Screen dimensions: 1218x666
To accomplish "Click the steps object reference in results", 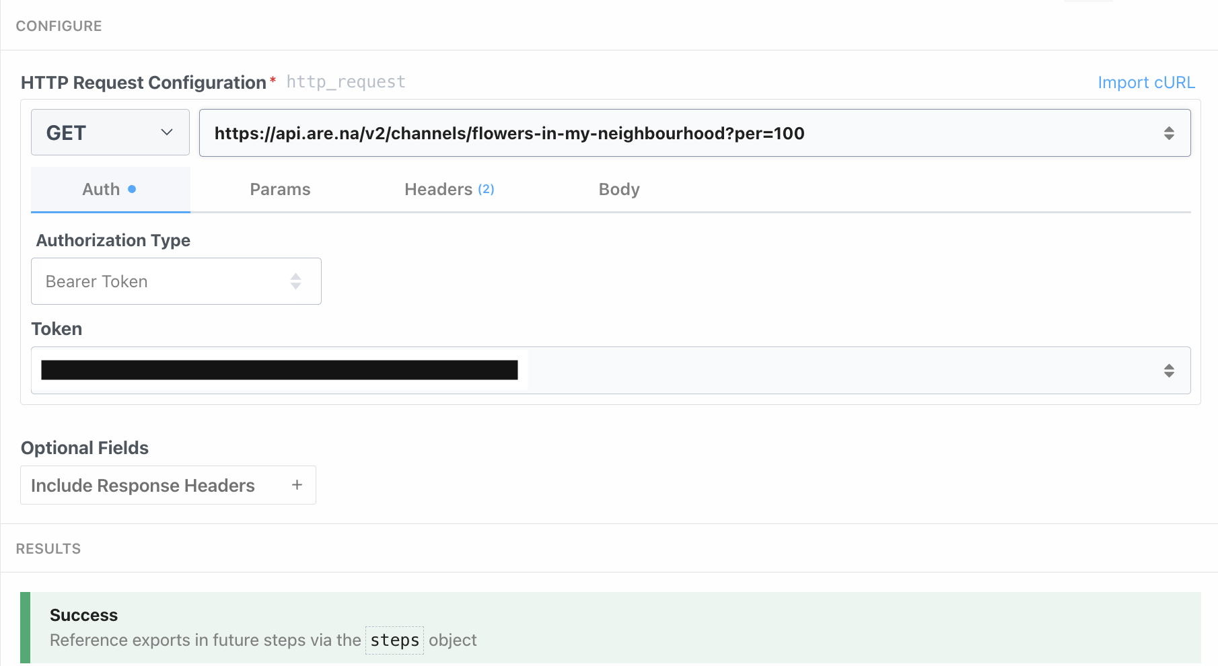I will tap(394, 640).
